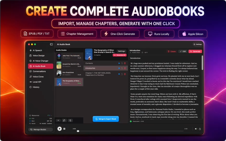Open AI Voice Changer in the sidebar

point(41,61)
